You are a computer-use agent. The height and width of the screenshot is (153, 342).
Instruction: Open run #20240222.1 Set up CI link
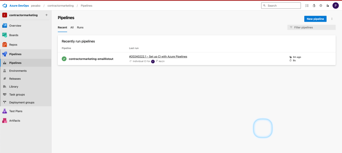click(x=158, y=56)
